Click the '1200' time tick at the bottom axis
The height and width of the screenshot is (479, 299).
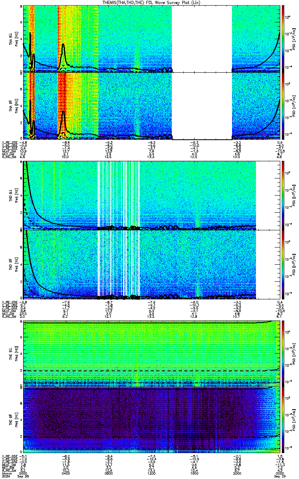pos(152,473)
